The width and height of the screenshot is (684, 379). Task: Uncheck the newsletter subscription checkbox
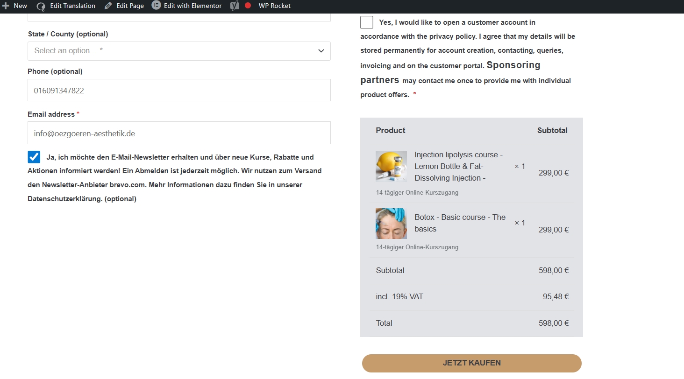point(34,157)
